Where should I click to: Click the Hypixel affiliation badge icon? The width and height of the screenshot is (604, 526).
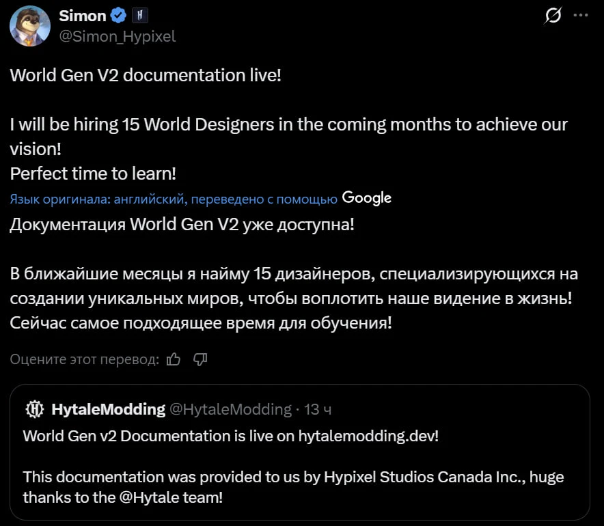pyautogui.click(x=139, y=16)
